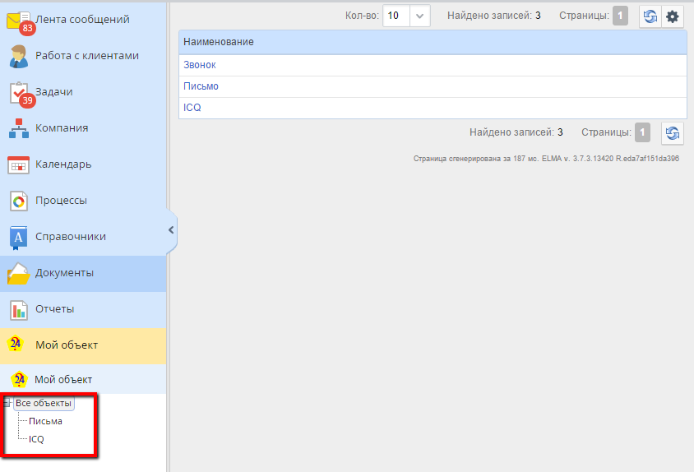Open table settings gear icon
Viewport: 694px width, 472px height.
click(673, 16)
